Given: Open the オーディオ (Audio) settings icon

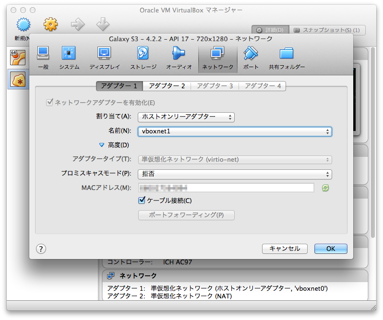Looking at the screenshot, I should [x=179, y=58].
